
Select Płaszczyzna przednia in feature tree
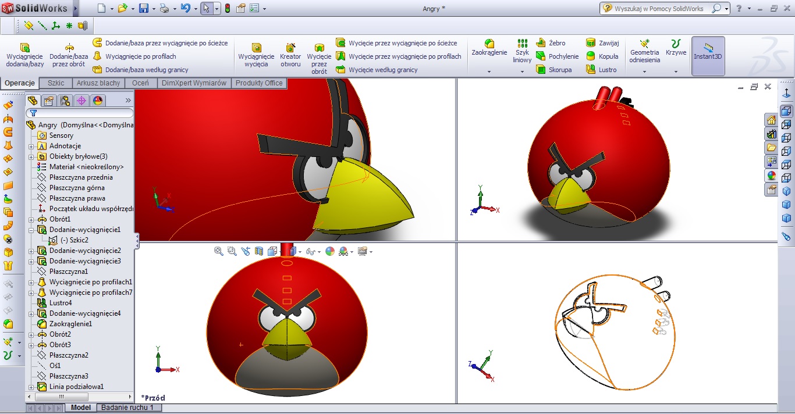[x=75, y=177]
